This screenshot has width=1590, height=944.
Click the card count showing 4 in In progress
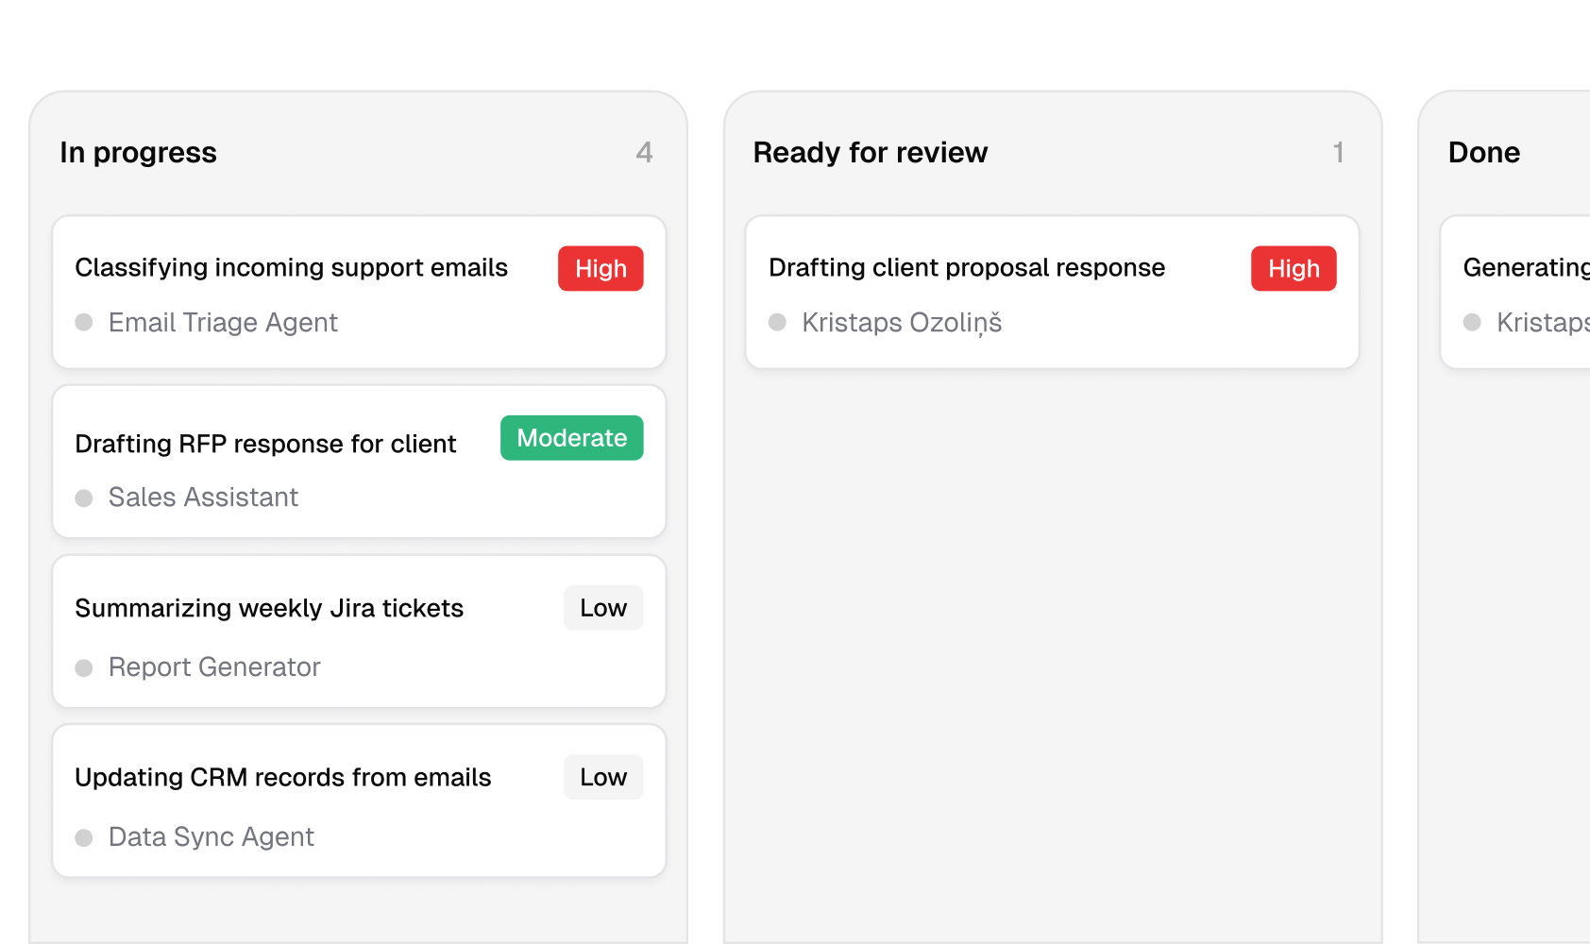point(645,152)
